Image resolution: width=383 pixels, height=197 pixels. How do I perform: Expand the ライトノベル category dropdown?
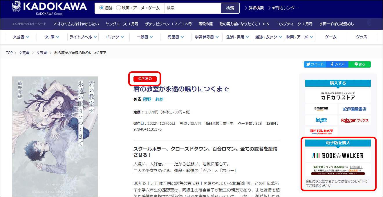point(83,37)
